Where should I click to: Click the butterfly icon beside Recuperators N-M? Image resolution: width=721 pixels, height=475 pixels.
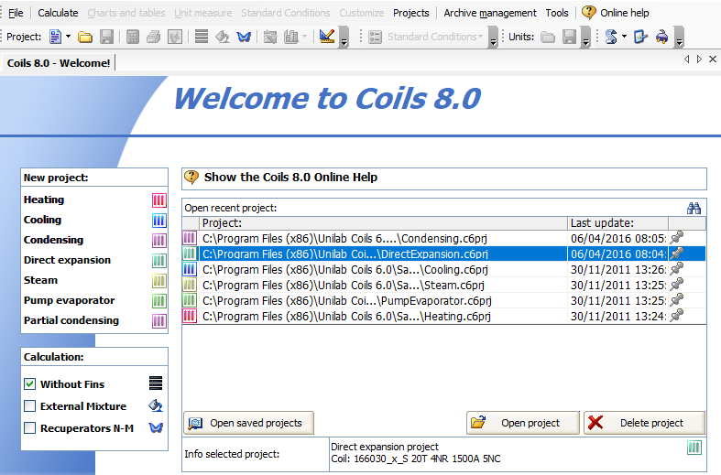tap(156, 427)
